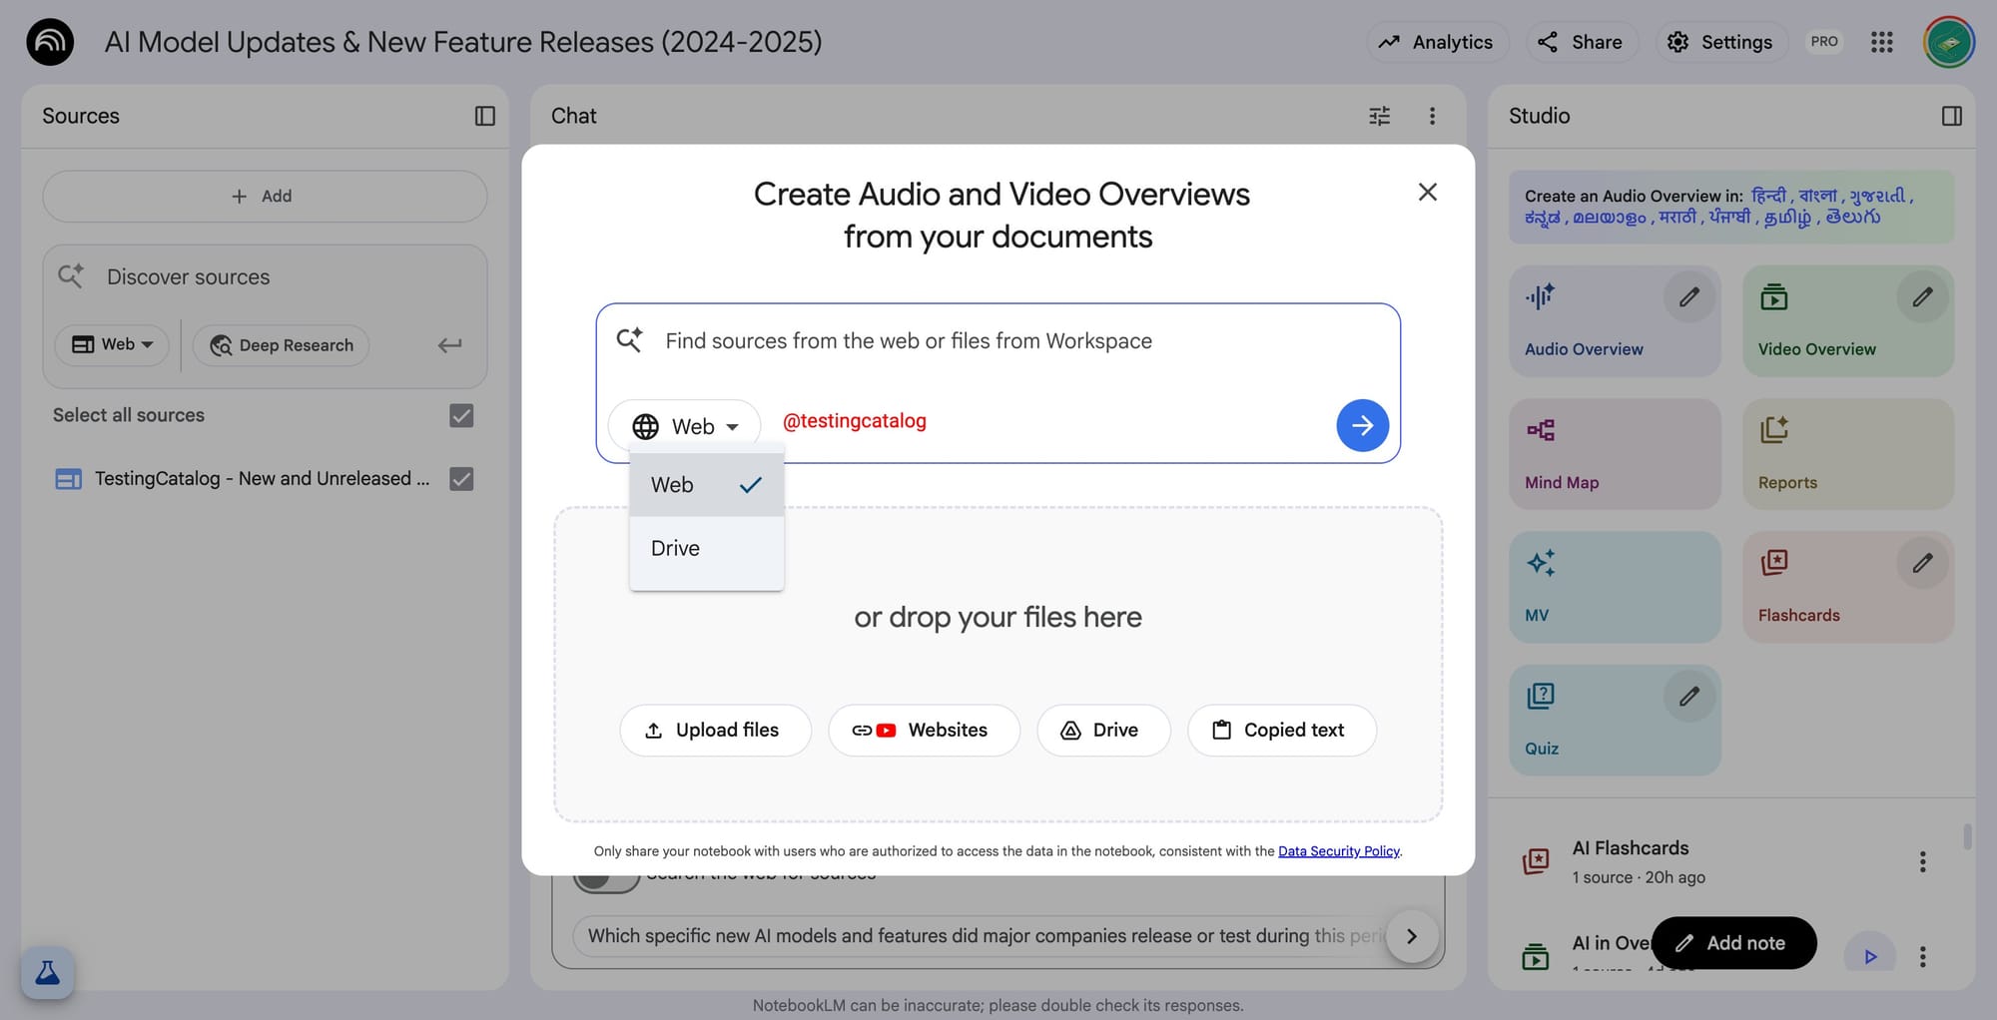Open the Web dropdown in dialog
This screenshot has width=1997, height=1020.
685,426
